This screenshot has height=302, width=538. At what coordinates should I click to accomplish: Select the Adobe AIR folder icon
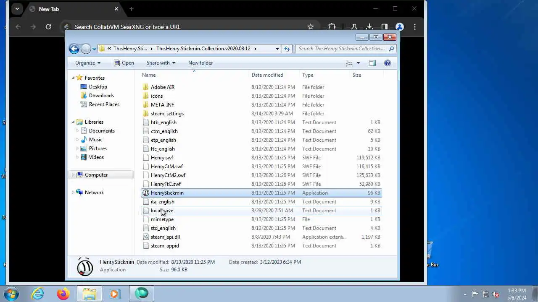[146, 87]
